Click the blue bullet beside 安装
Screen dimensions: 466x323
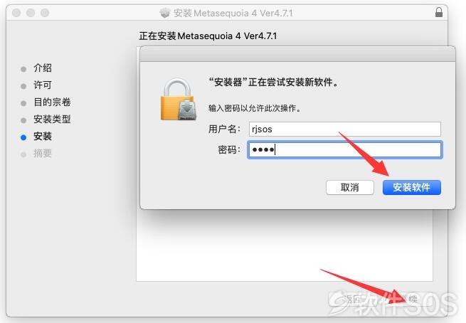click(x=23, y=137)
